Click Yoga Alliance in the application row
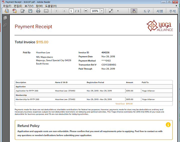This screenshot has height=142, width=180. coord(148,91)
